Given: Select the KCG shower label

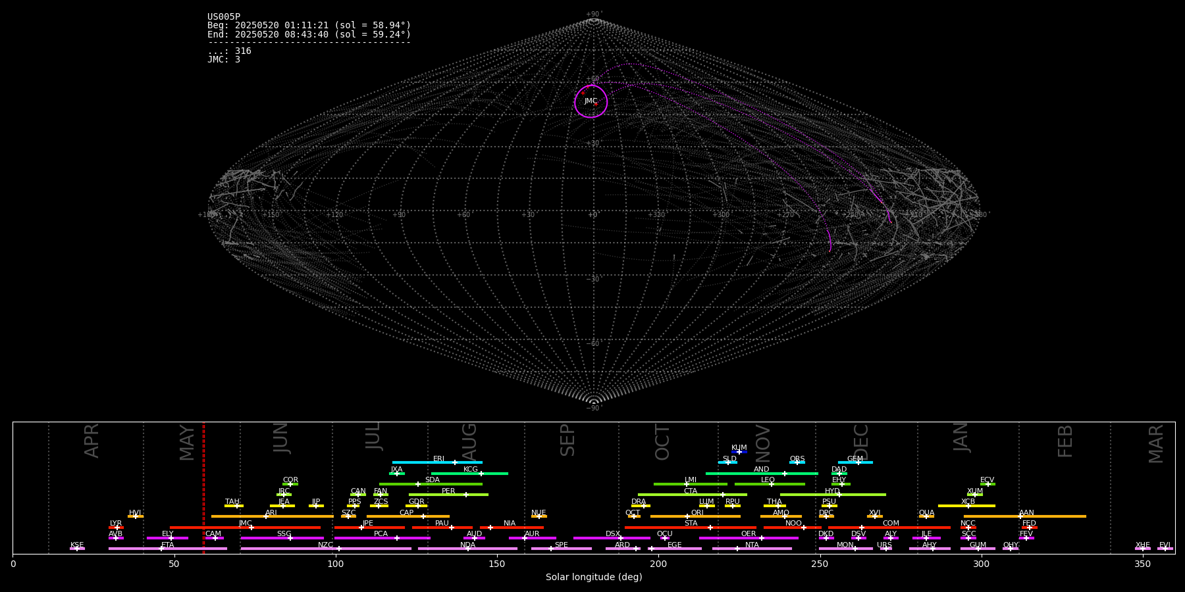Looking at the screenshot, I should (470, 470).
